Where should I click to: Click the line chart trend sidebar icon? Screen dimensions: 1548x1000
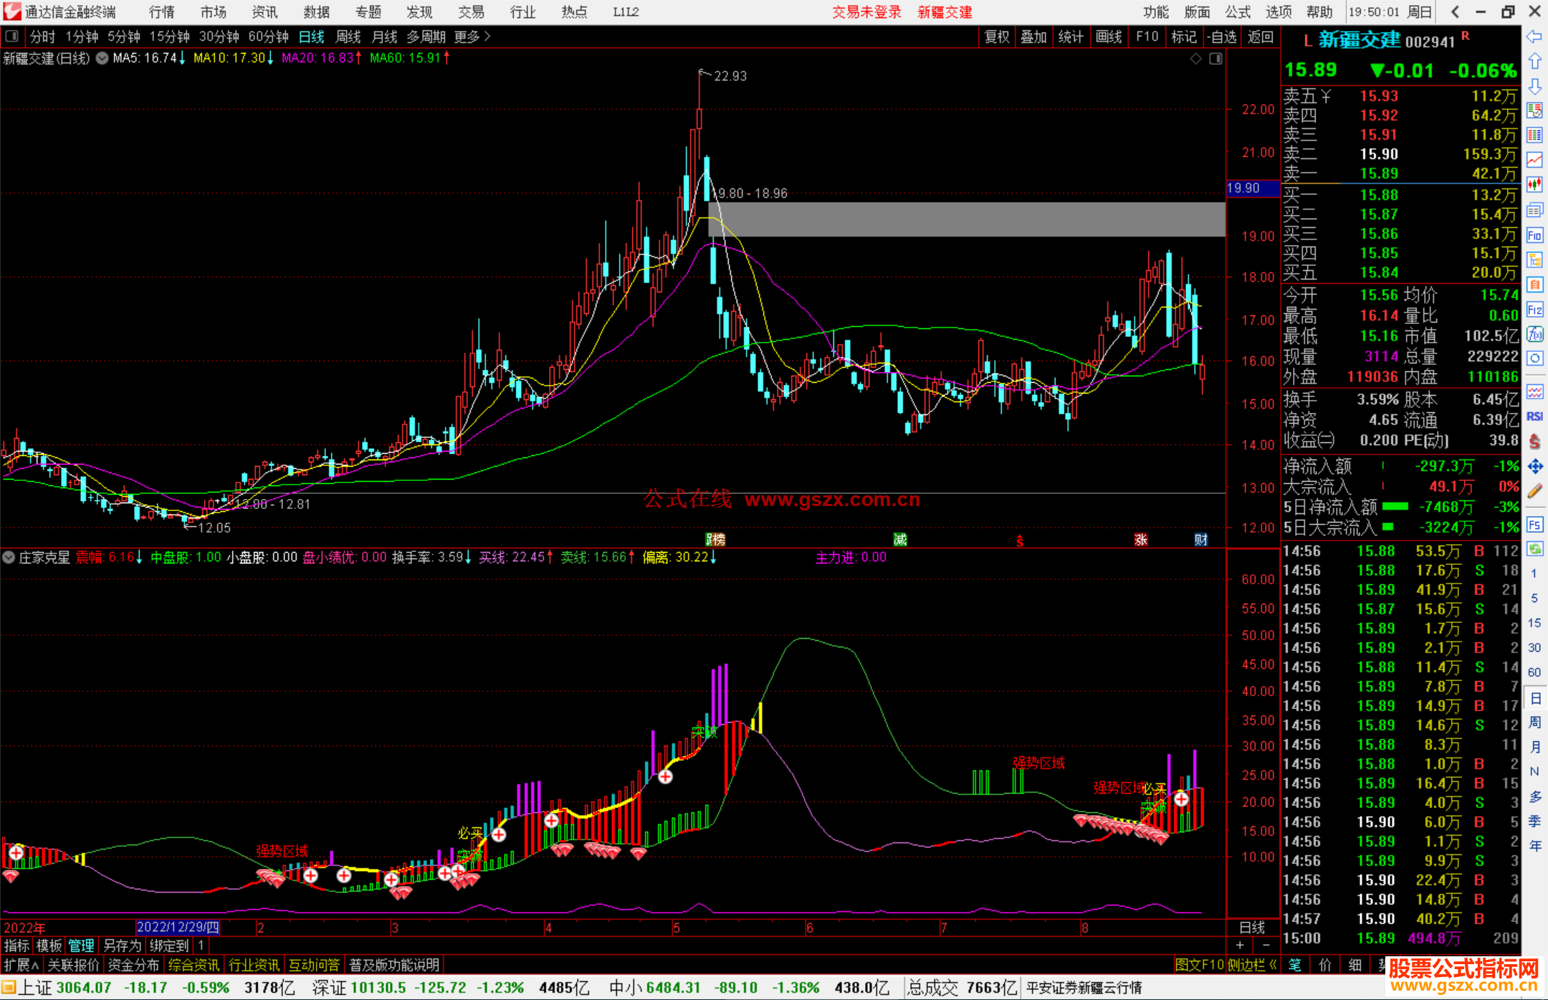(x=1534, y=160)
